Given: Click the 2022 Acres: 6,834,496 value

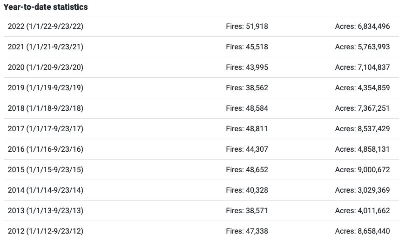Looking at the screenshot, I should point(362,27).
